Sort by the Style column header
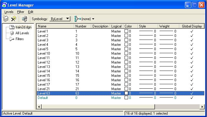The image size is (207, 117). 148,26
